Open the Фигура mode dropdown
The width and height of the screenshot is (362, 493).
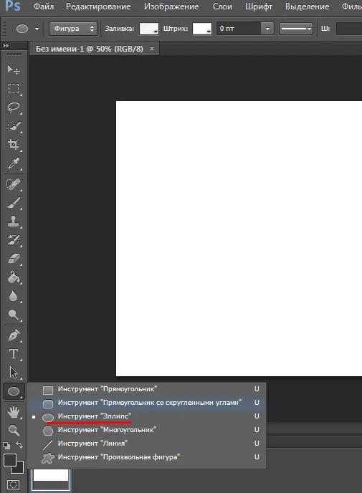click(x=73, y=29)
